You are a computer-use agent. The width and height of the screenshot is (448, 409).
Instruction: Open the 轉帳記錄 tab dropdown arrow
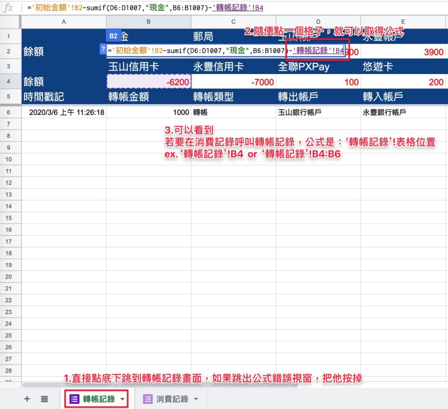[x=122, y=399]
